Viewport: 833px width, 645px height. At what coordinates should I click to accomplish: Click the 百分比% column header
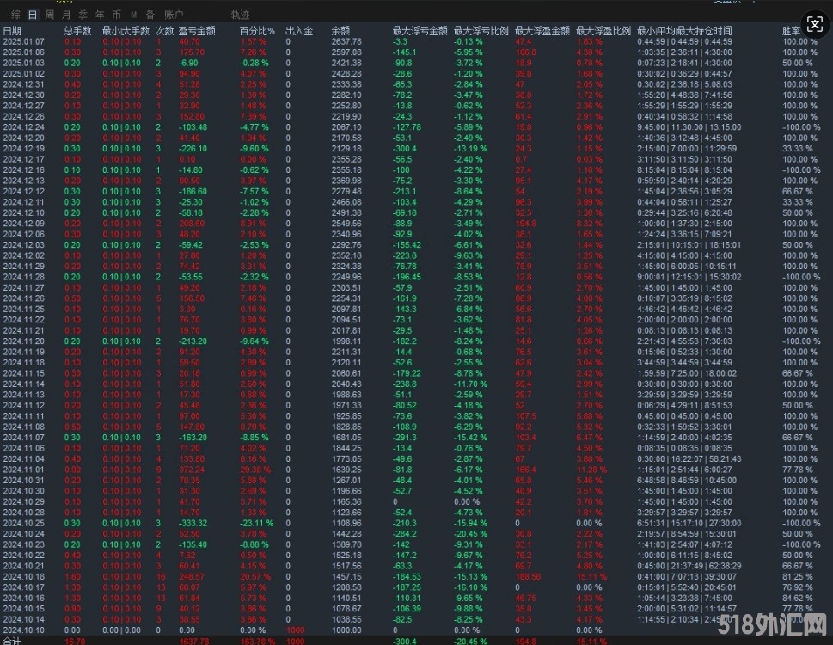[x=257, y=30]
